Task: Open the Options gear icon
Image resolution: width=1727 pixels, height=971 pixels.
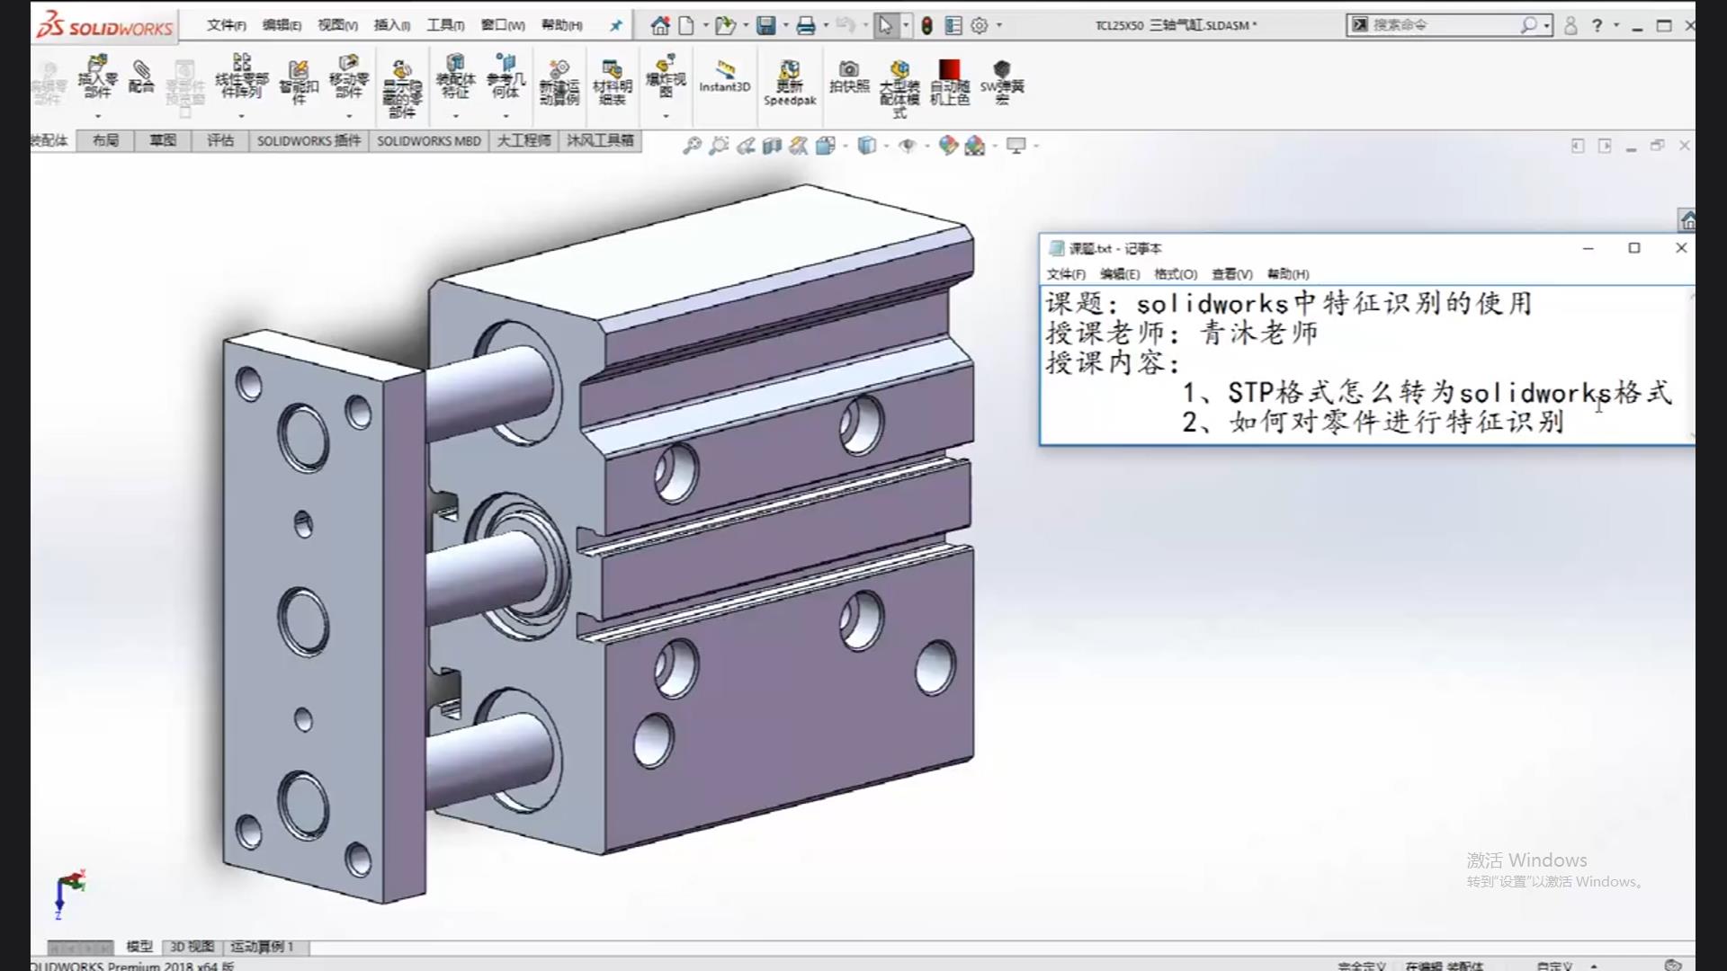Action: [980, 25]
